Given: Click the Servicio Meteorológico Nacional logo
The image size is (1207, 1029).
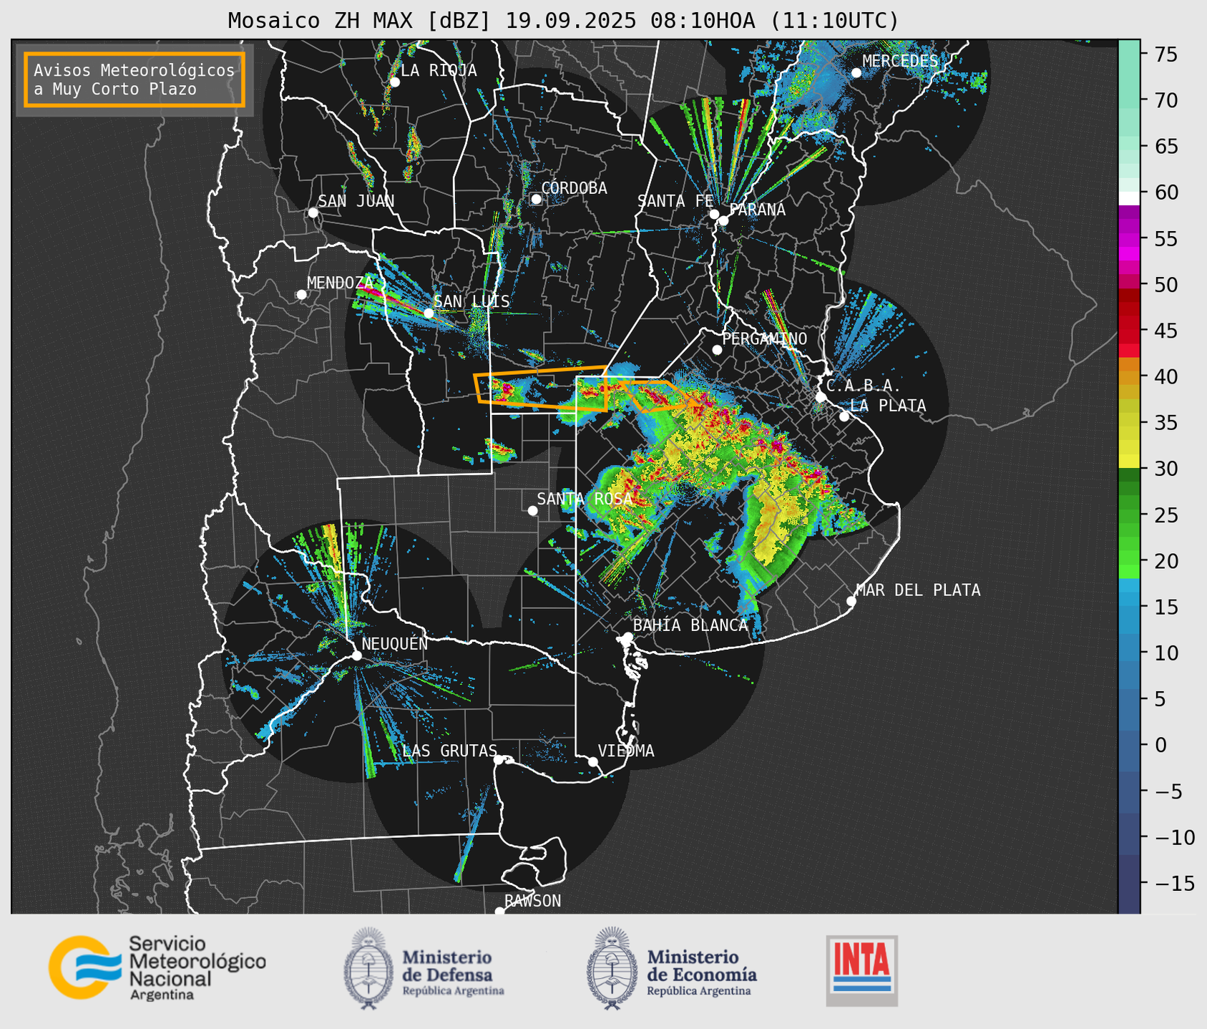Looking at the screenshot, I should point(157,967).
